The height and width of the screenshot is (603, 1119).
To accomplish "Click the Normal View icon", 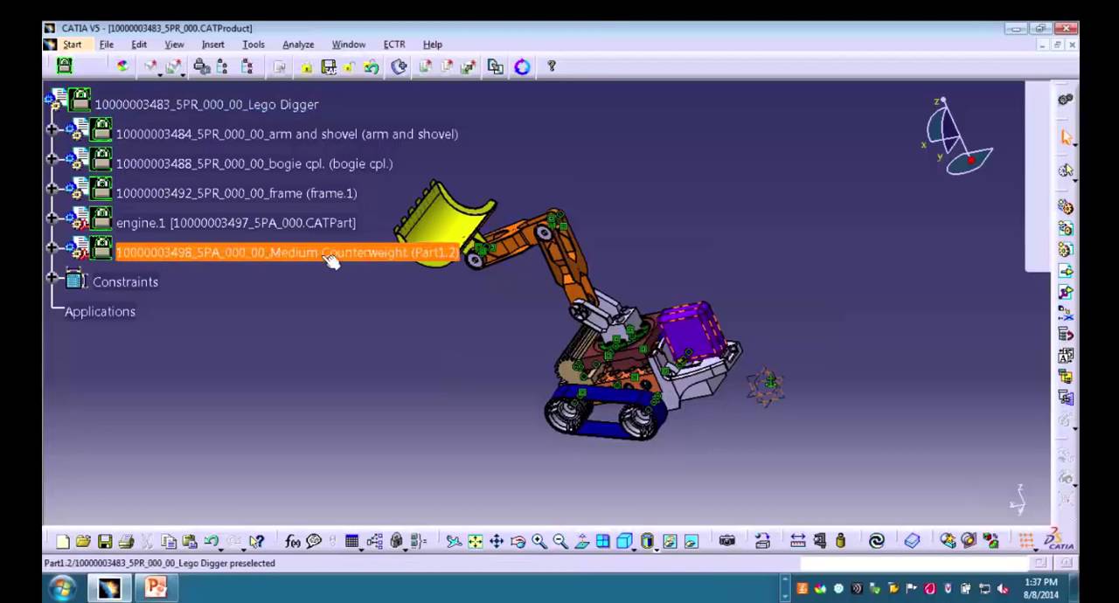I will tap(581, 542).
